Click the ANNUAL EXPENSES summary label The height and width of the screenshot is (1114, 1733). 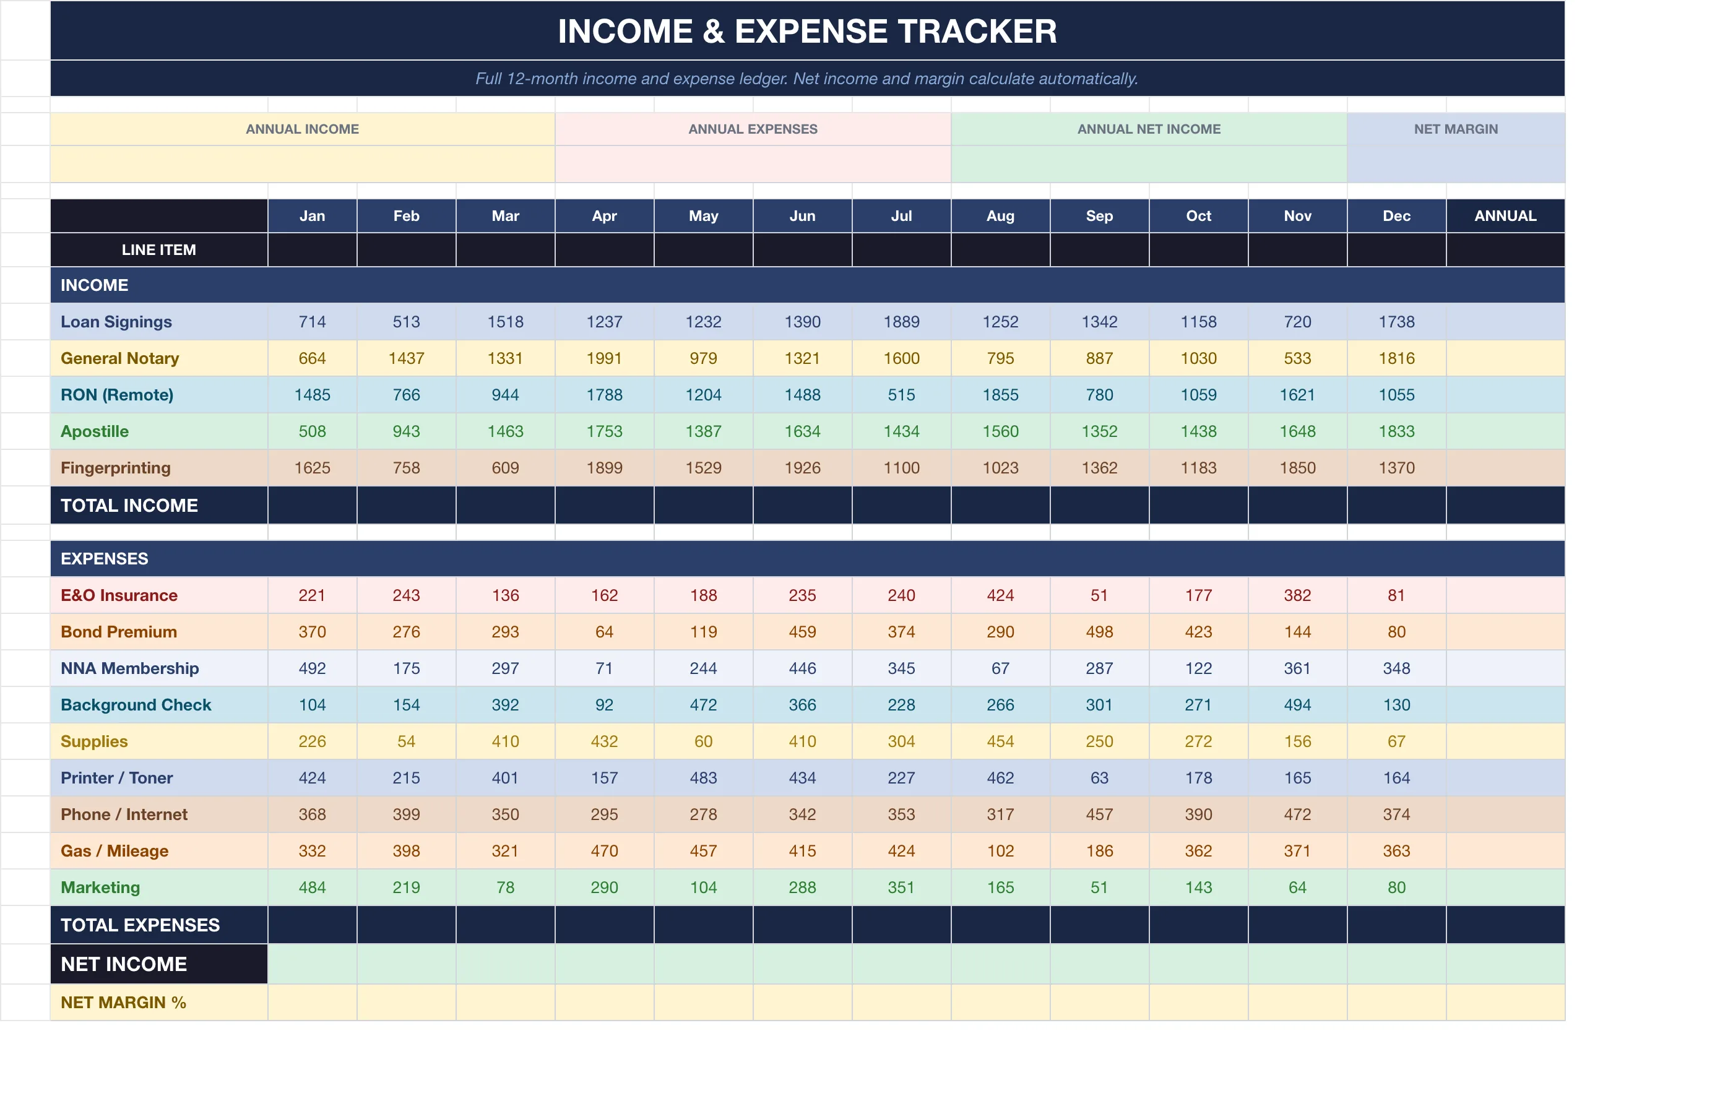coord(752,129)
